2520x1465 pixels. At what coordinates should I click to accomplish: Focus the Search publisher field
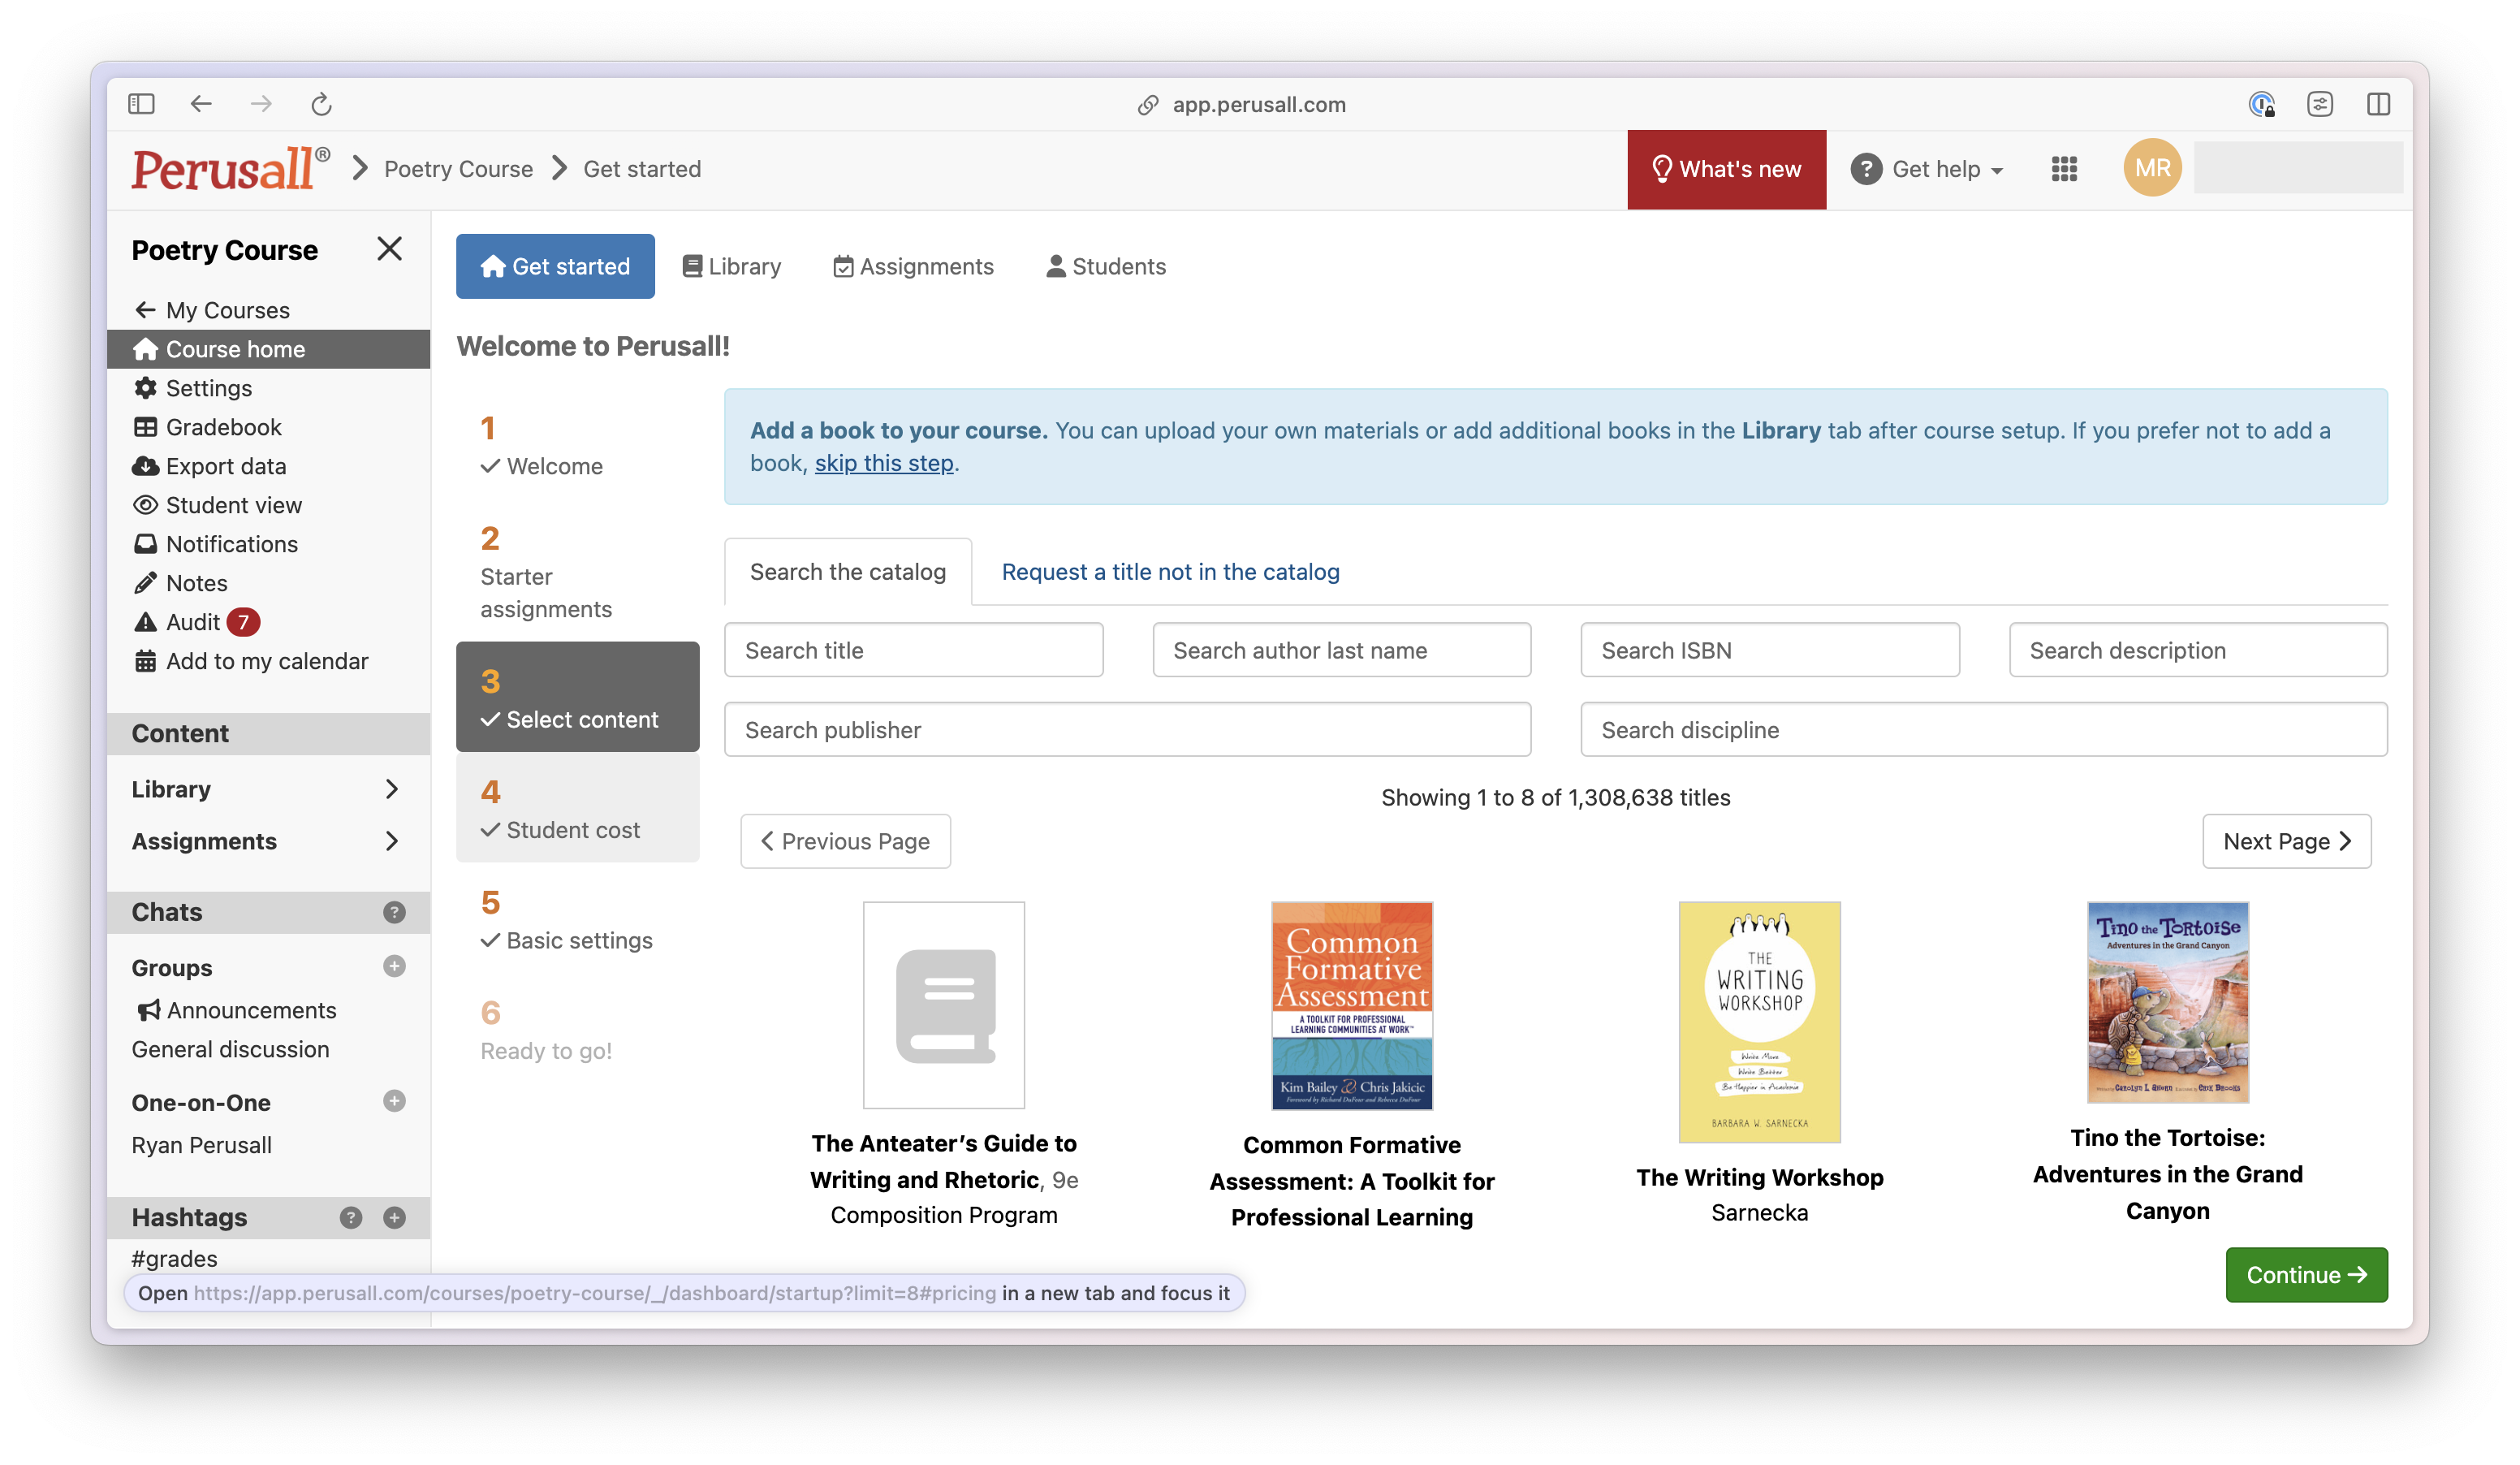1127,729
